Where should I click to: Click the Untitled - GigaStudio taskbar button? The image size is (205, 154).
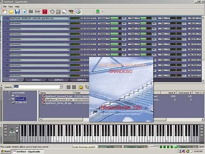[28, 152]
